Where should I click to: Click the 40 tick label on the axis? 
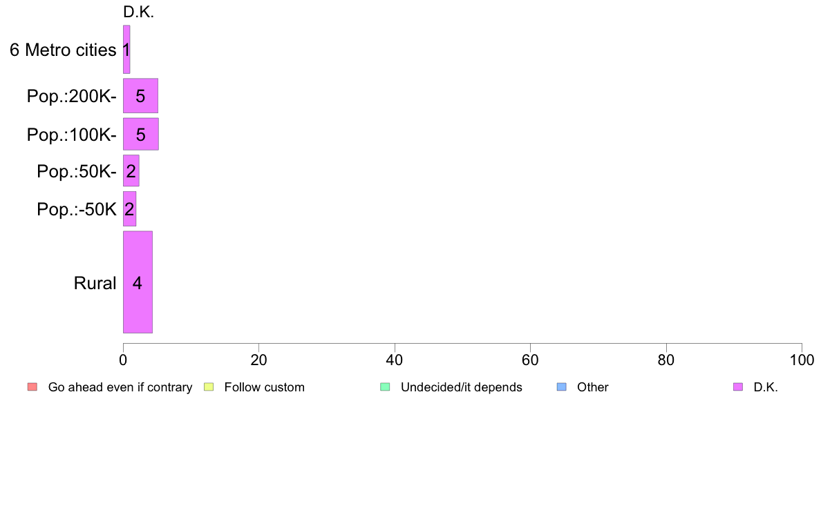[395, 360]
